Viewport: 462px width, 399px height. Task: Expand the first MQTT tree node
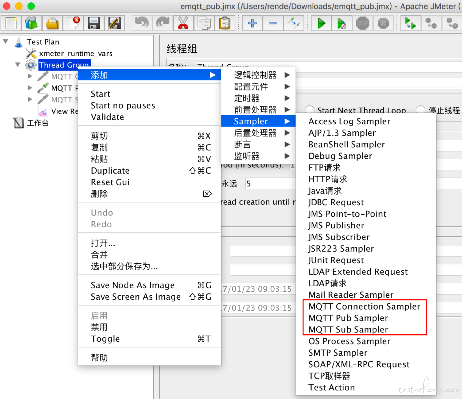coord(30,76)
